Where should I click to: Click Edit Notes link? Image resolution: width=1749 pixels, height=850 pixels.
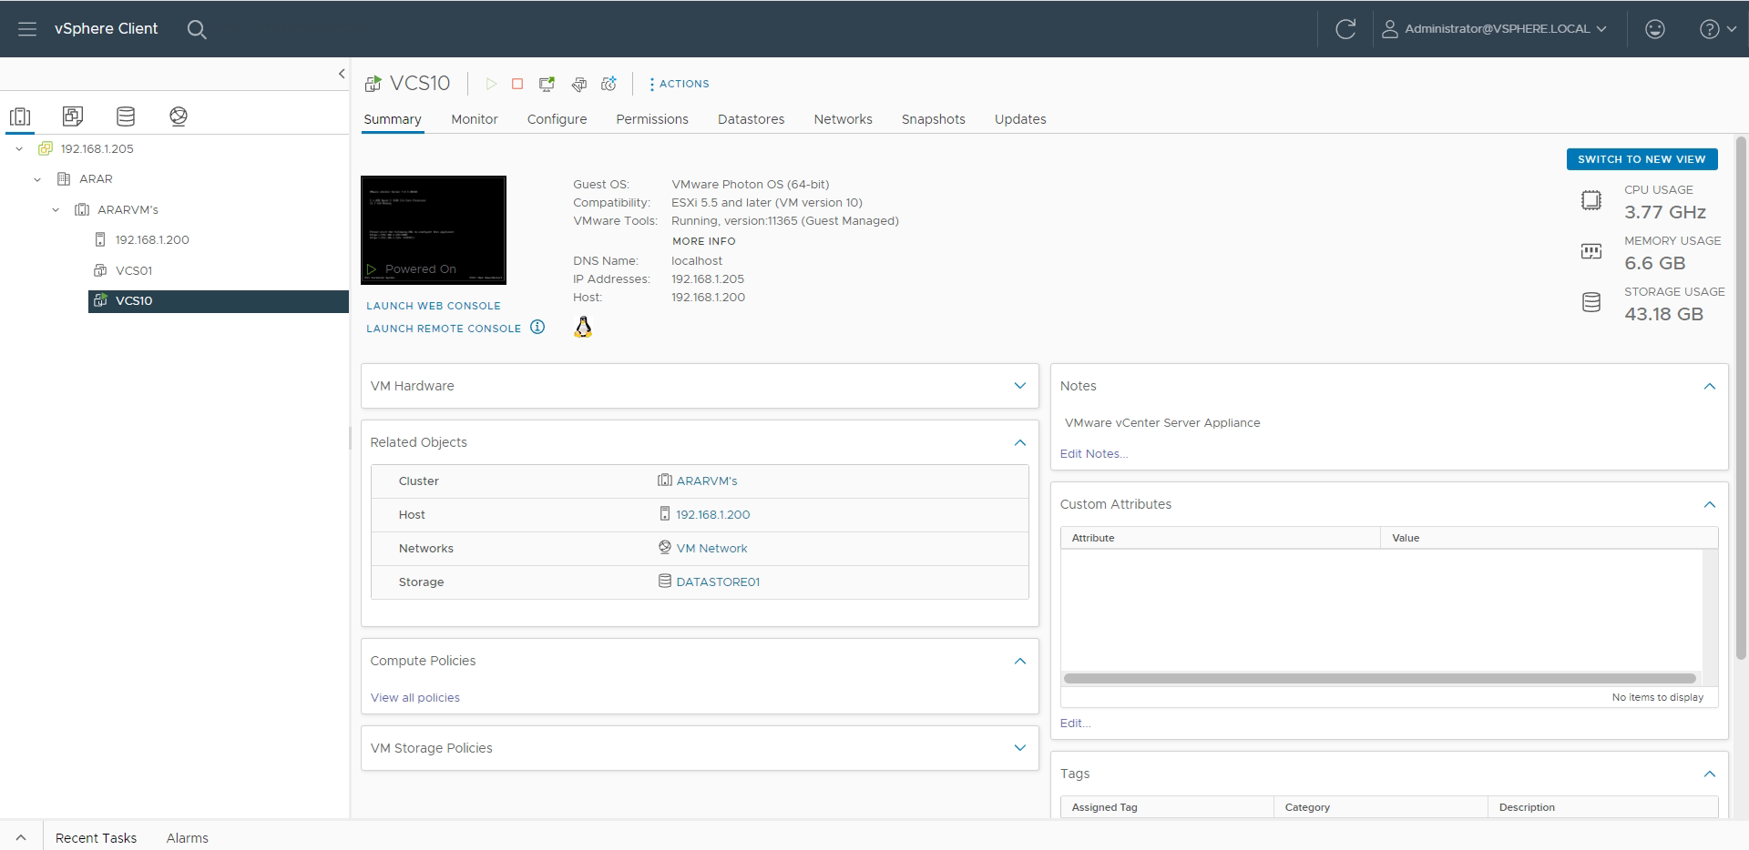click(x=1094, y=454)
